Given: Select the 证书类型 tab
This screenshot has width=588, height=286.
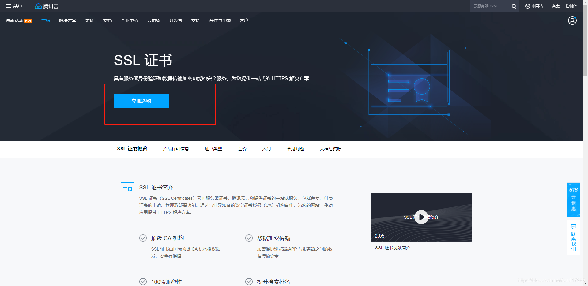Looking at the screenshot, I should [x=213, y=149].
